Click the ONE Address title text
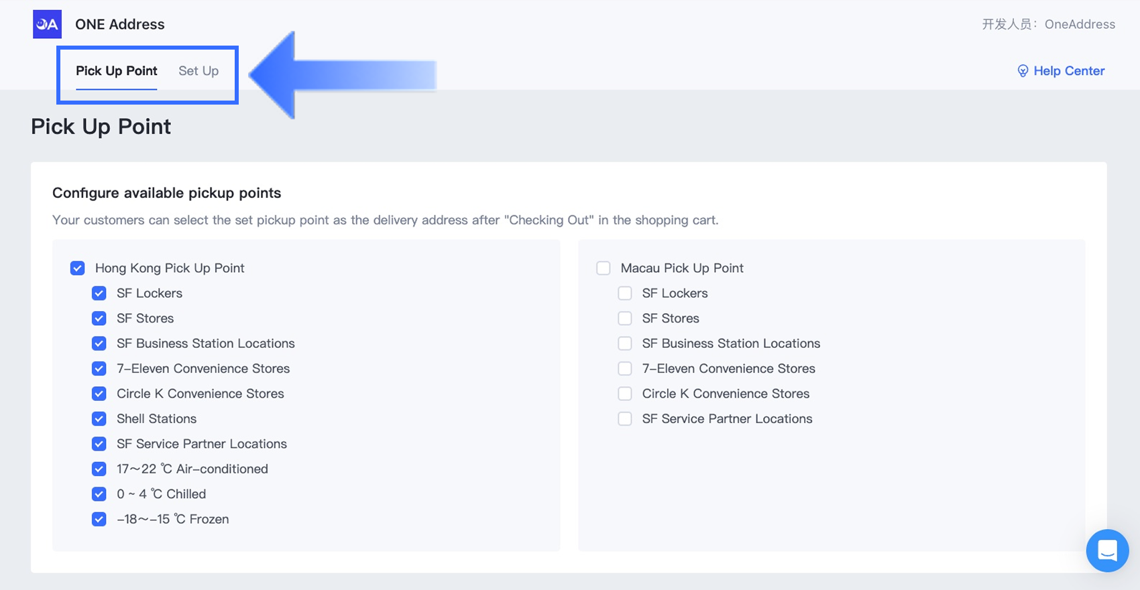Image resolution: width=1140 pixels, height=590 pixels. [120, 24]
